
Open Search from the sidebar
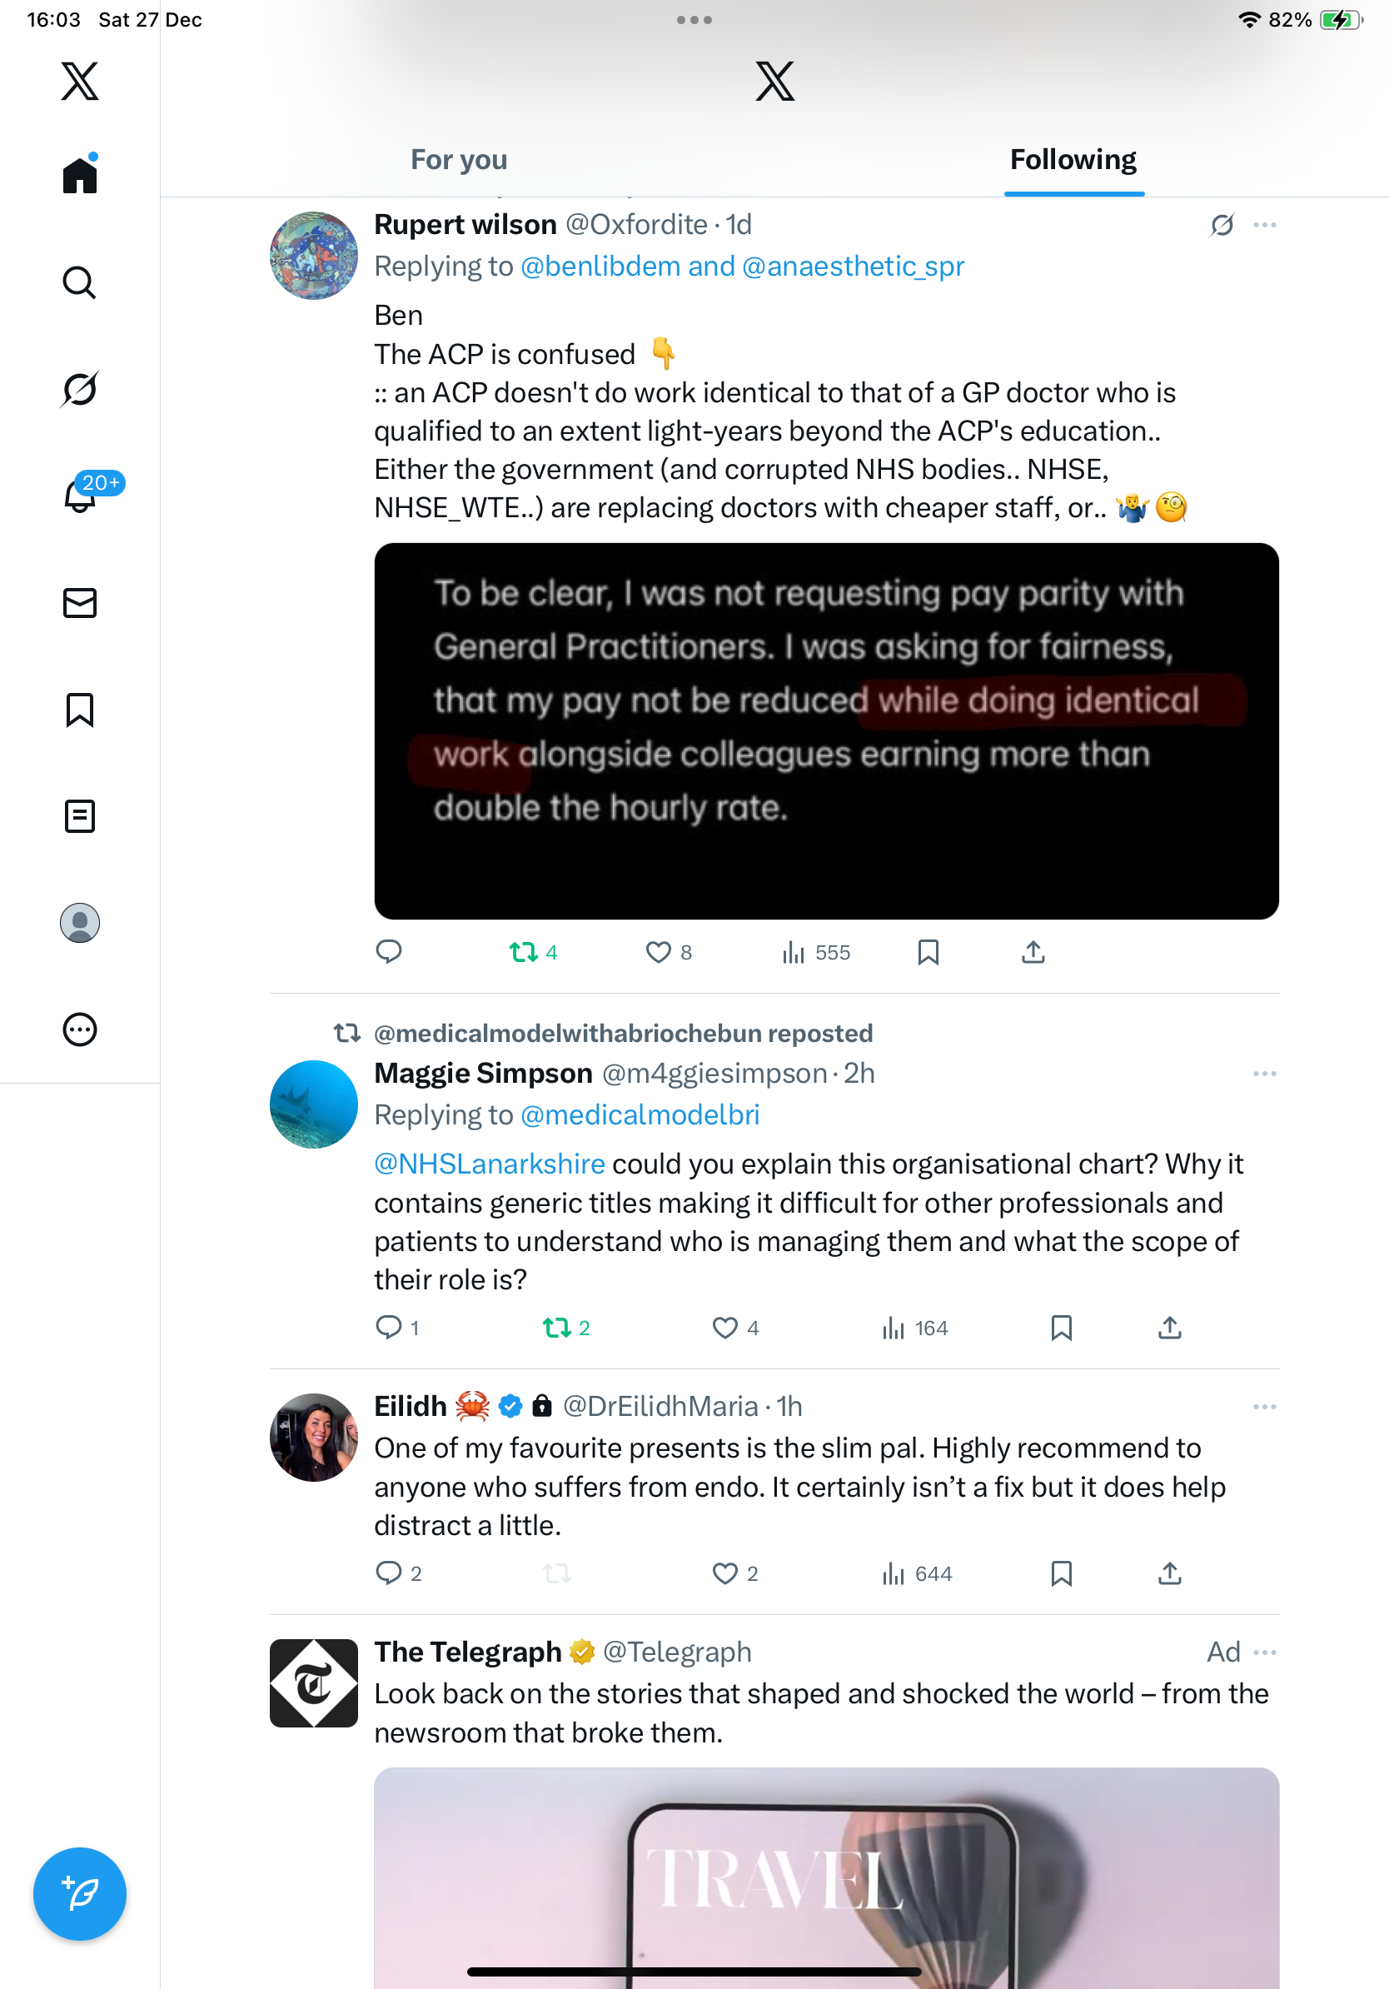pyautogui.click(x=80, y=282)
